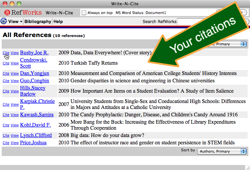Open author link Kawash, Samira
Image resolution: width=250 pixels, height=170 pixels.
(x=37, y=115)
